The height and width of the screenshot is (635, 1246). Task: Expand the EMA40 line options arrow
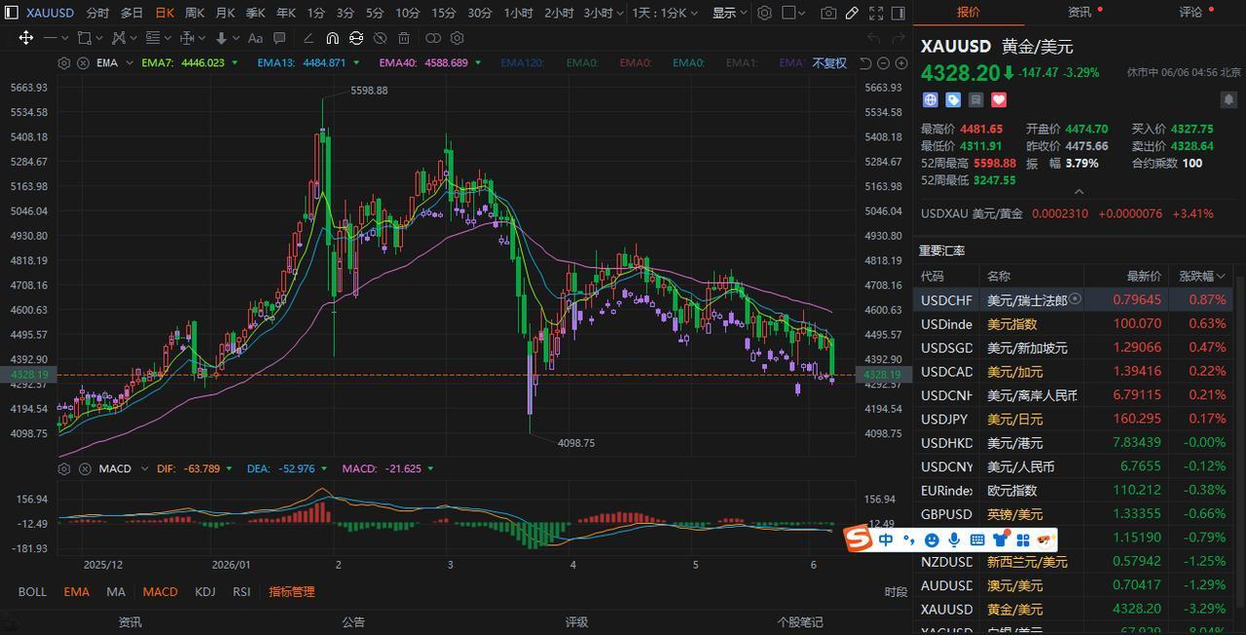478,62
